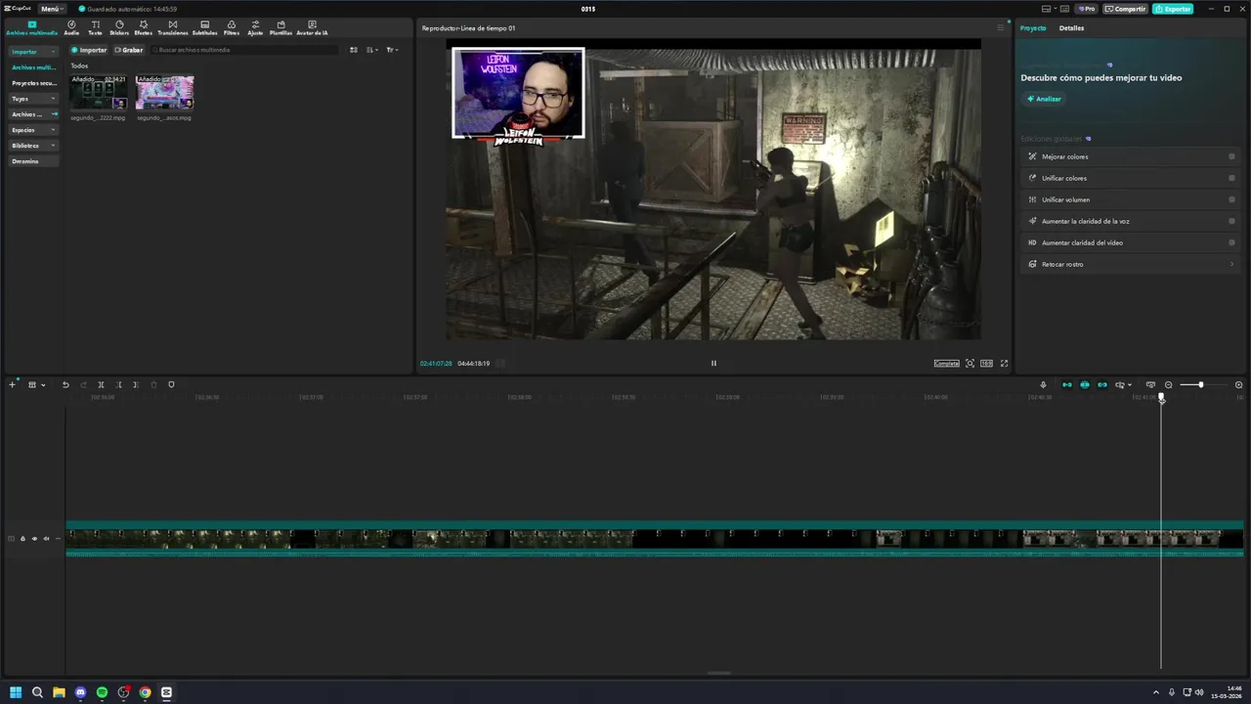Click the Importar button with plus icon
The image size is (1251, 704).
[x=89, y=50]
